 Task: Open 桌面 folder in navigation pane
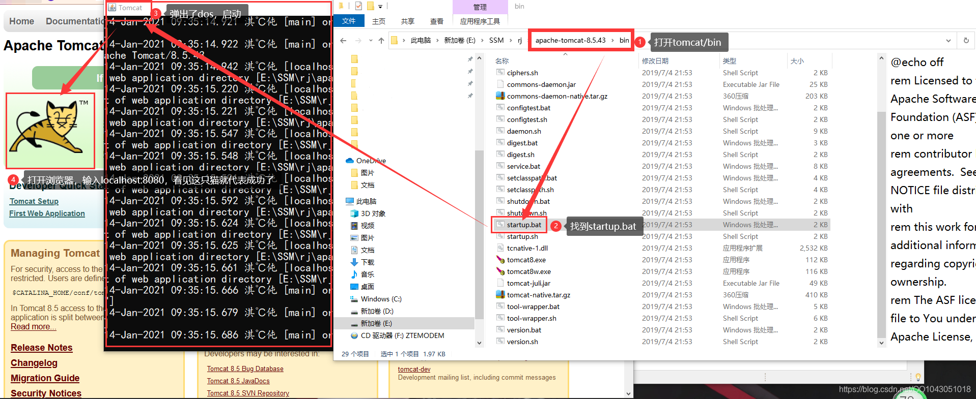367,287
